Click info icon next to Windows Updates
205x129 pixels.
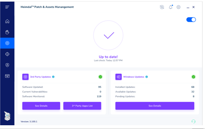(146, 77)
